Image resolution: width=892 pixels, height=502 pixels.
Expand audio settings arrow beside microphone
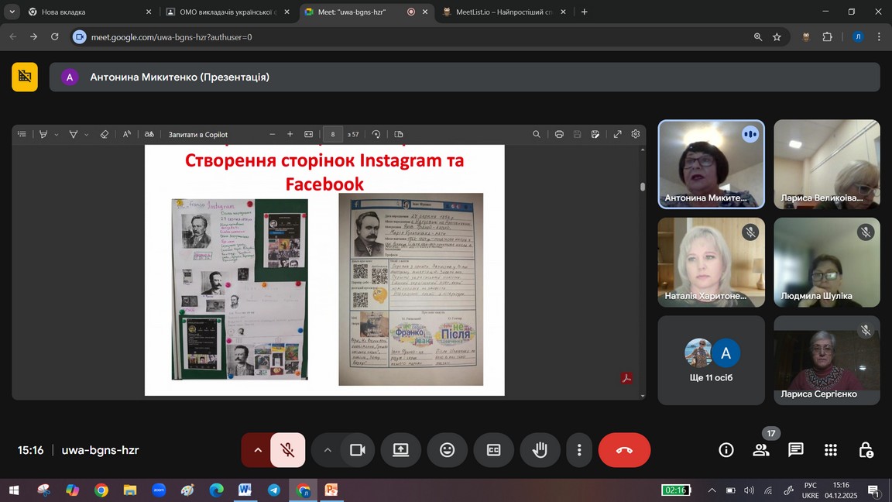[258, 450]
